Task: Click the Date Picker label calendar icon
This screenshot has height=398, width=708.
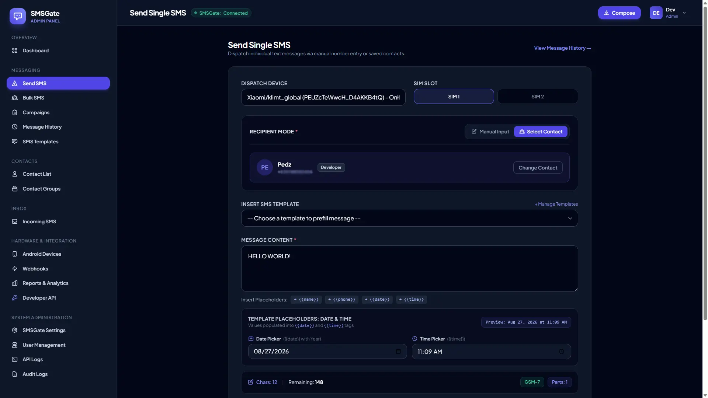Action: coord(251,339)
